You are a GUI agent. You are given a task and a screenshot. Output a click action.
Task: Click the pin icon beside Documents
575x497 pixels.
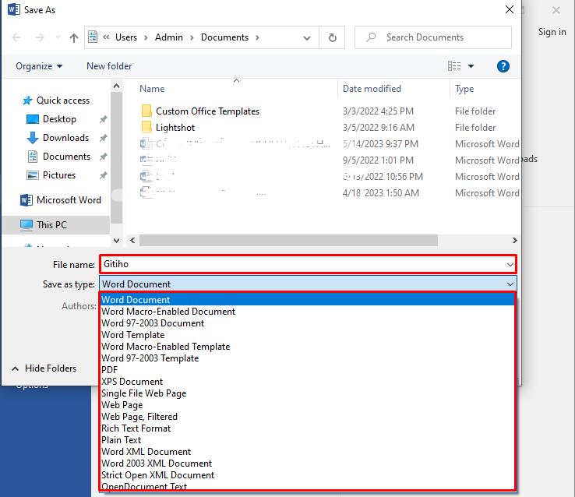click(103, 157)
